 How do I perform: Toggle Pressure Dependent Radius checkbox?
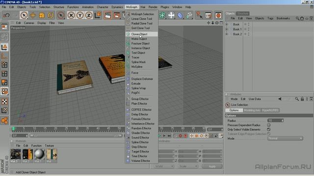point(268,125)
